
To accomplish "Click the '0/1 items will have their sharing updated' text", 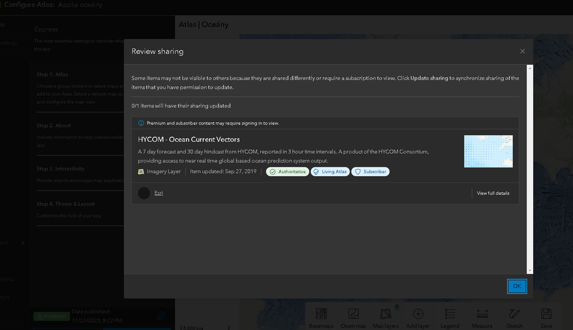I will pyautogui.click(x=181, y=106).
